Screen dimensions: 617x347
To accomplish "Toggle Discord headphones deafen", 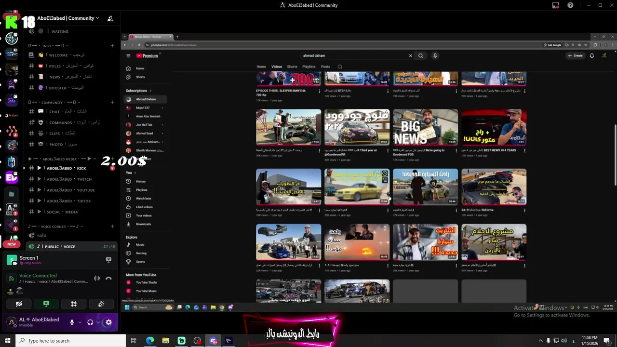I will click(90, 322).
